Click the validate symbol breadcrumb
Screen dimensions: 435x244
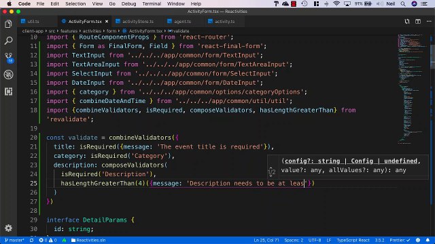(x=178, y=31)
